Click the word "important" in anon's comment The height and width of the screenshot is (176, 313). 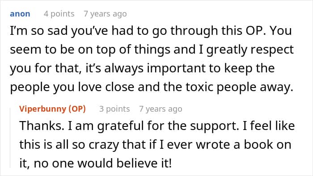click(176, 68)
